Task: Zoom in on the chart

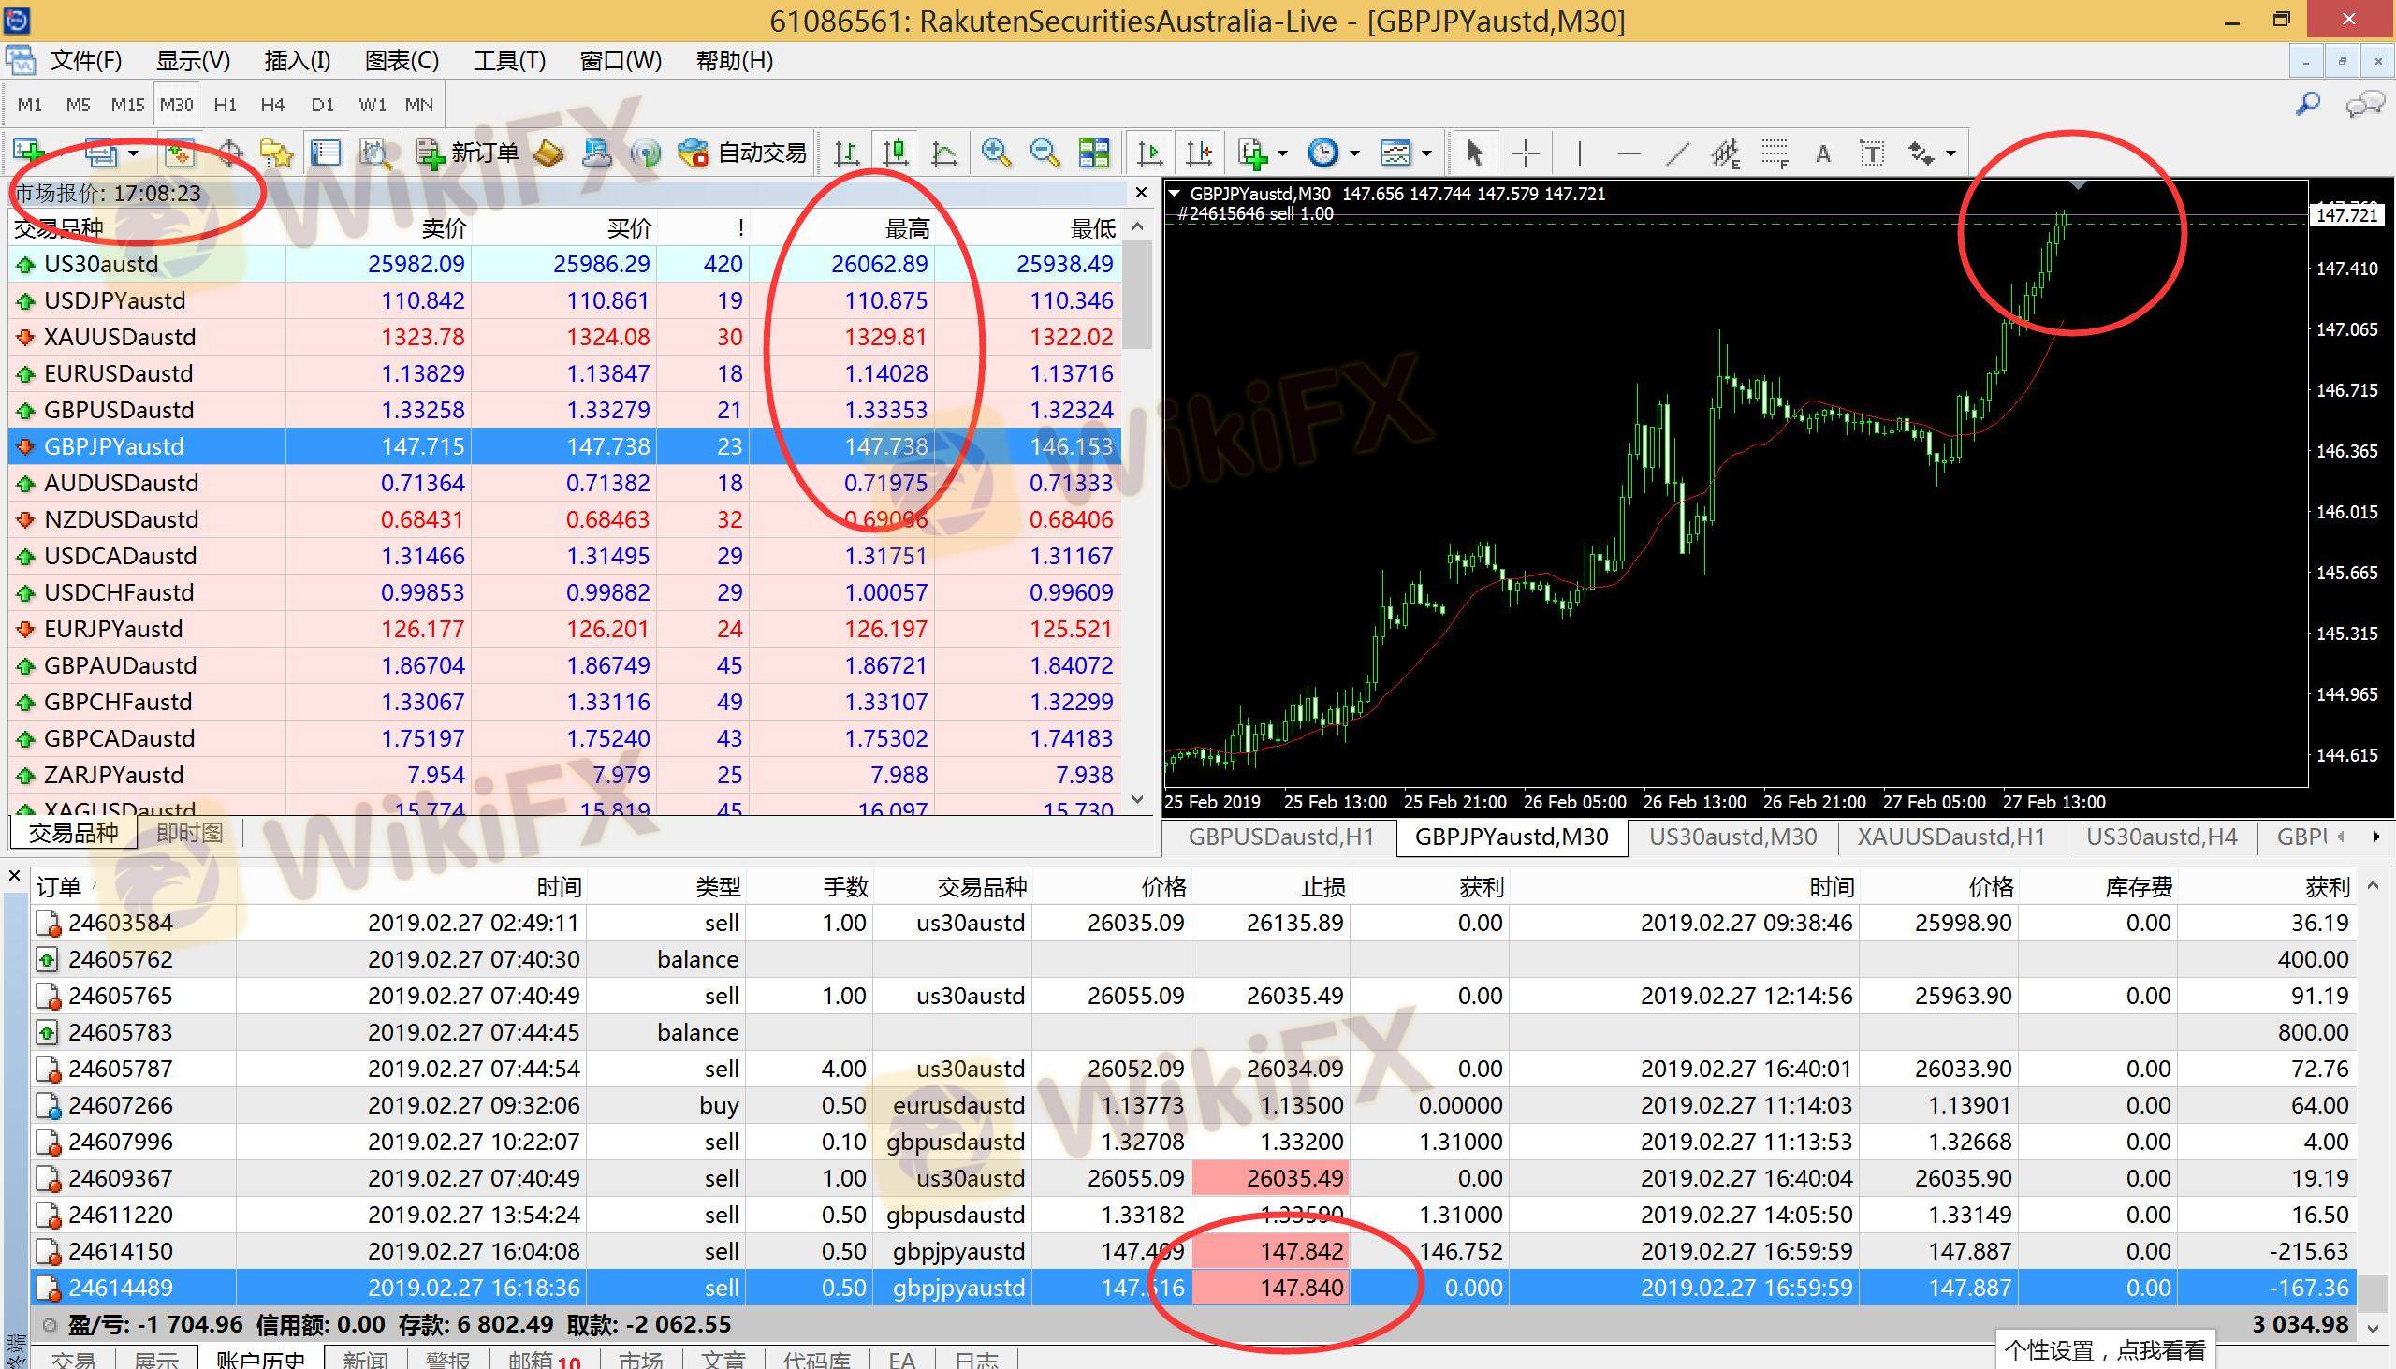Action: coord(996,153)
